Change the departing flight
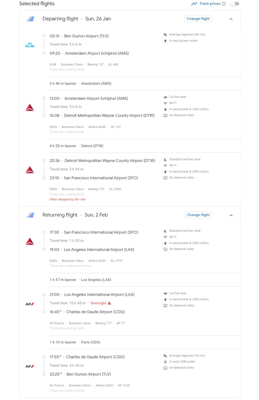Screen dimensions: 259x400 [198, 19]
